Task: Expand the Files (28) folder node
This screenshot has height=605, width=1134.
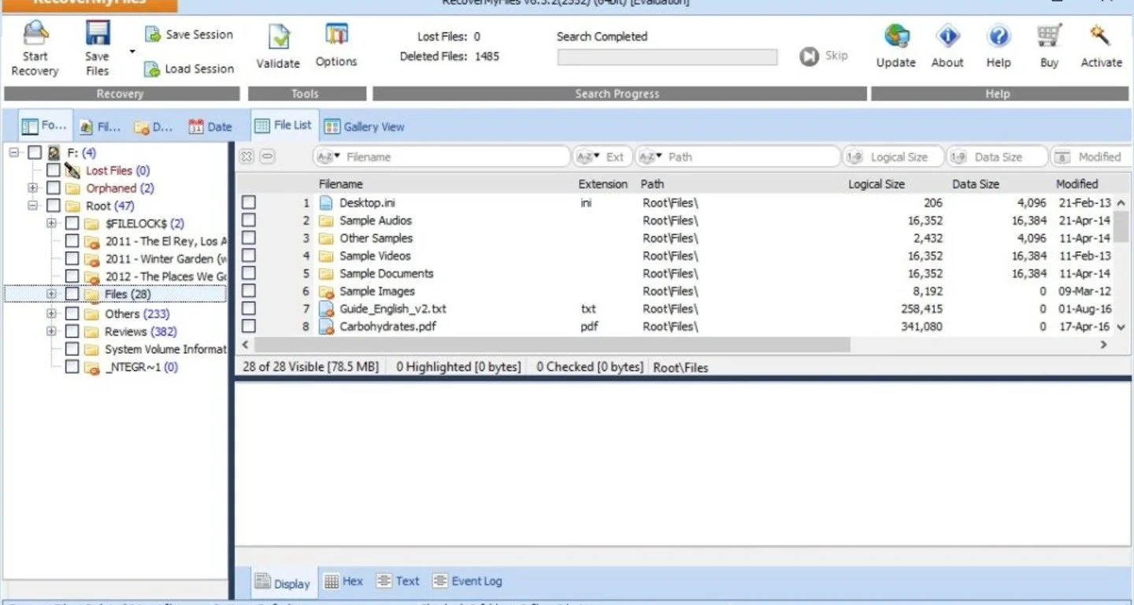Action: [x=51, y=294]
